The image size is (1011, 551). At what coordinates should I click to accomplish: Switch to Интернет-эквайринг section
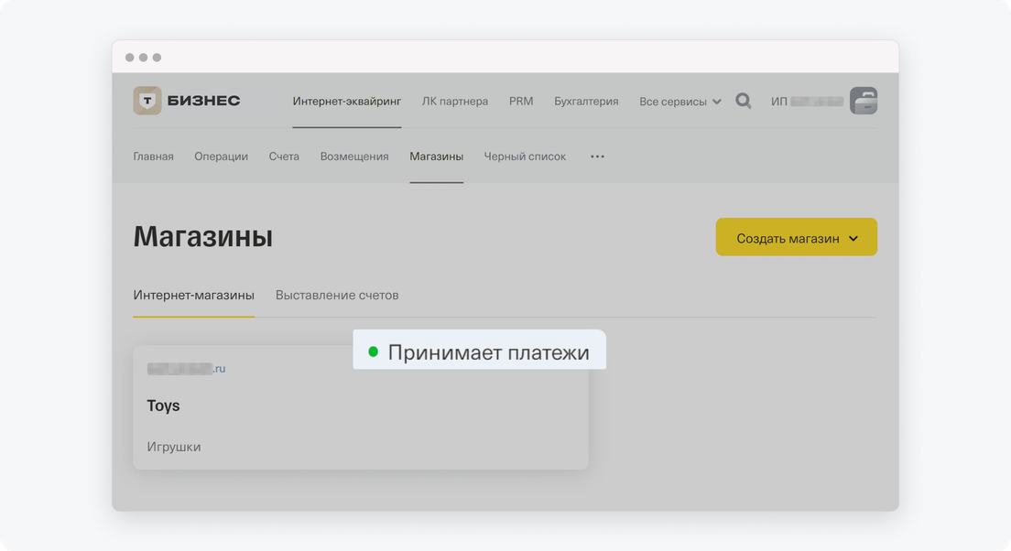point(346,102)
